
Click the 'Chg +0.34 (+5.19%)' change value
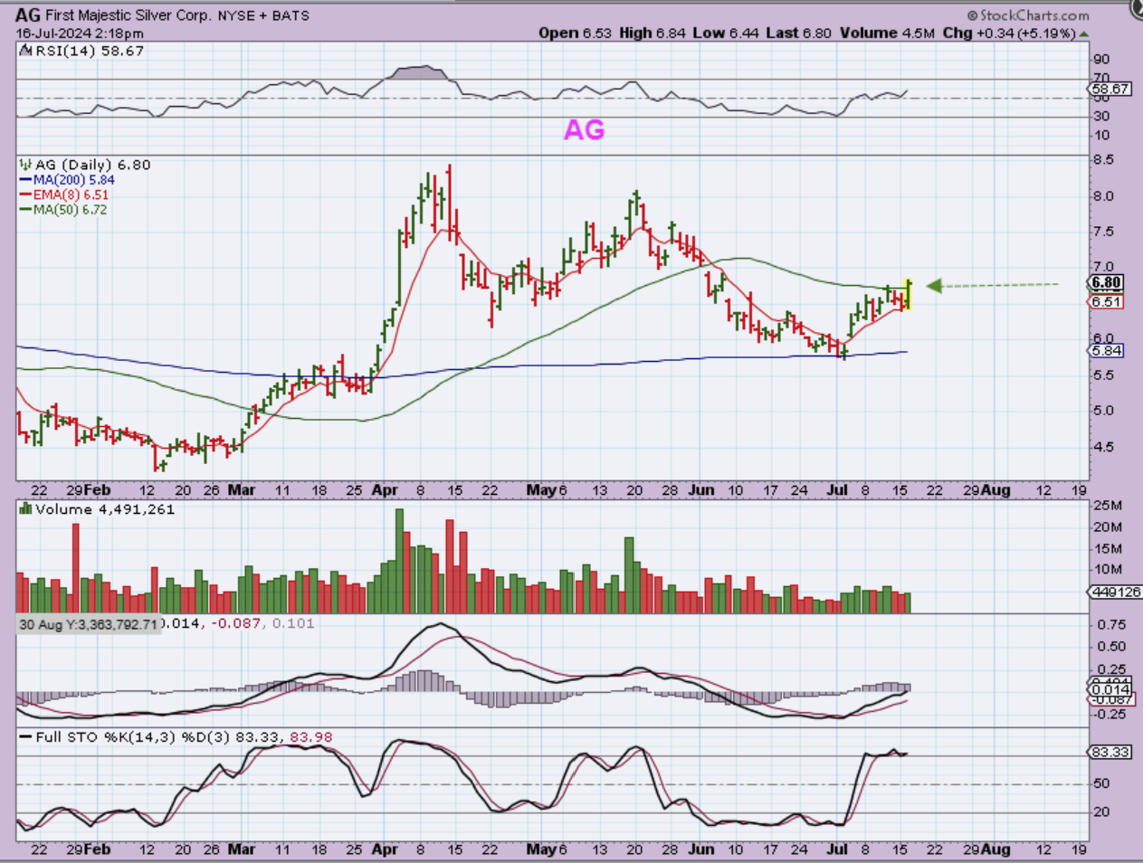click(1009, 33)
